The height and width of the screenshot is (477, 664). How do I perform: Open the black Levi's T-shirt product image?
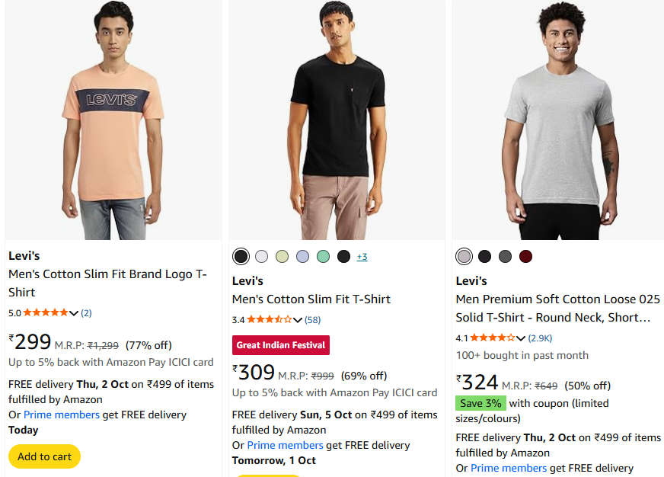click(337, 120)
